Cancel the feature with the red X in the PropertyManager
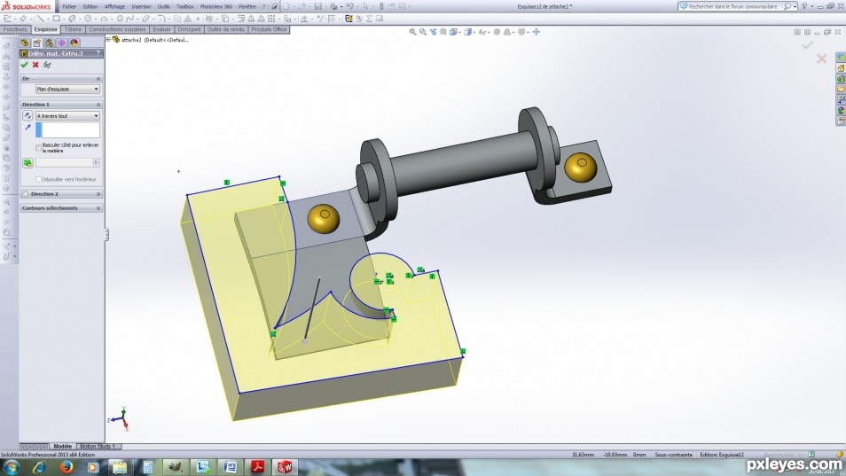 click(x=35, y=65)
